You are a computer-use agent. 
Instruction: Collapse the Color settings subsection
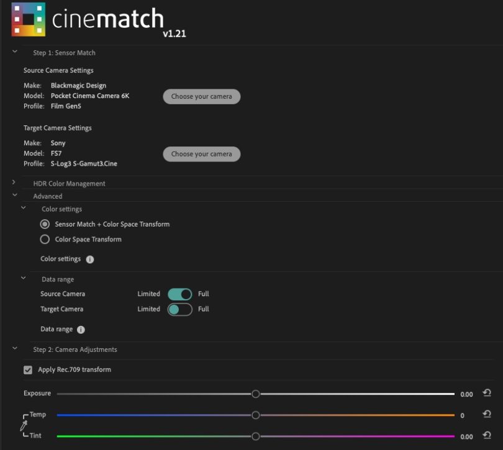pos(24,209)
